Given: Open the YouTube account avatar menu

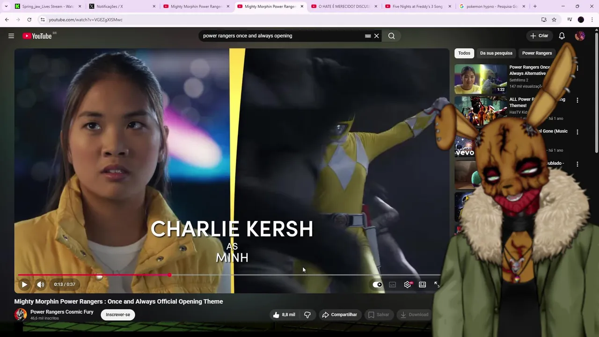Looking at the screenshot, I should [580, 36].
